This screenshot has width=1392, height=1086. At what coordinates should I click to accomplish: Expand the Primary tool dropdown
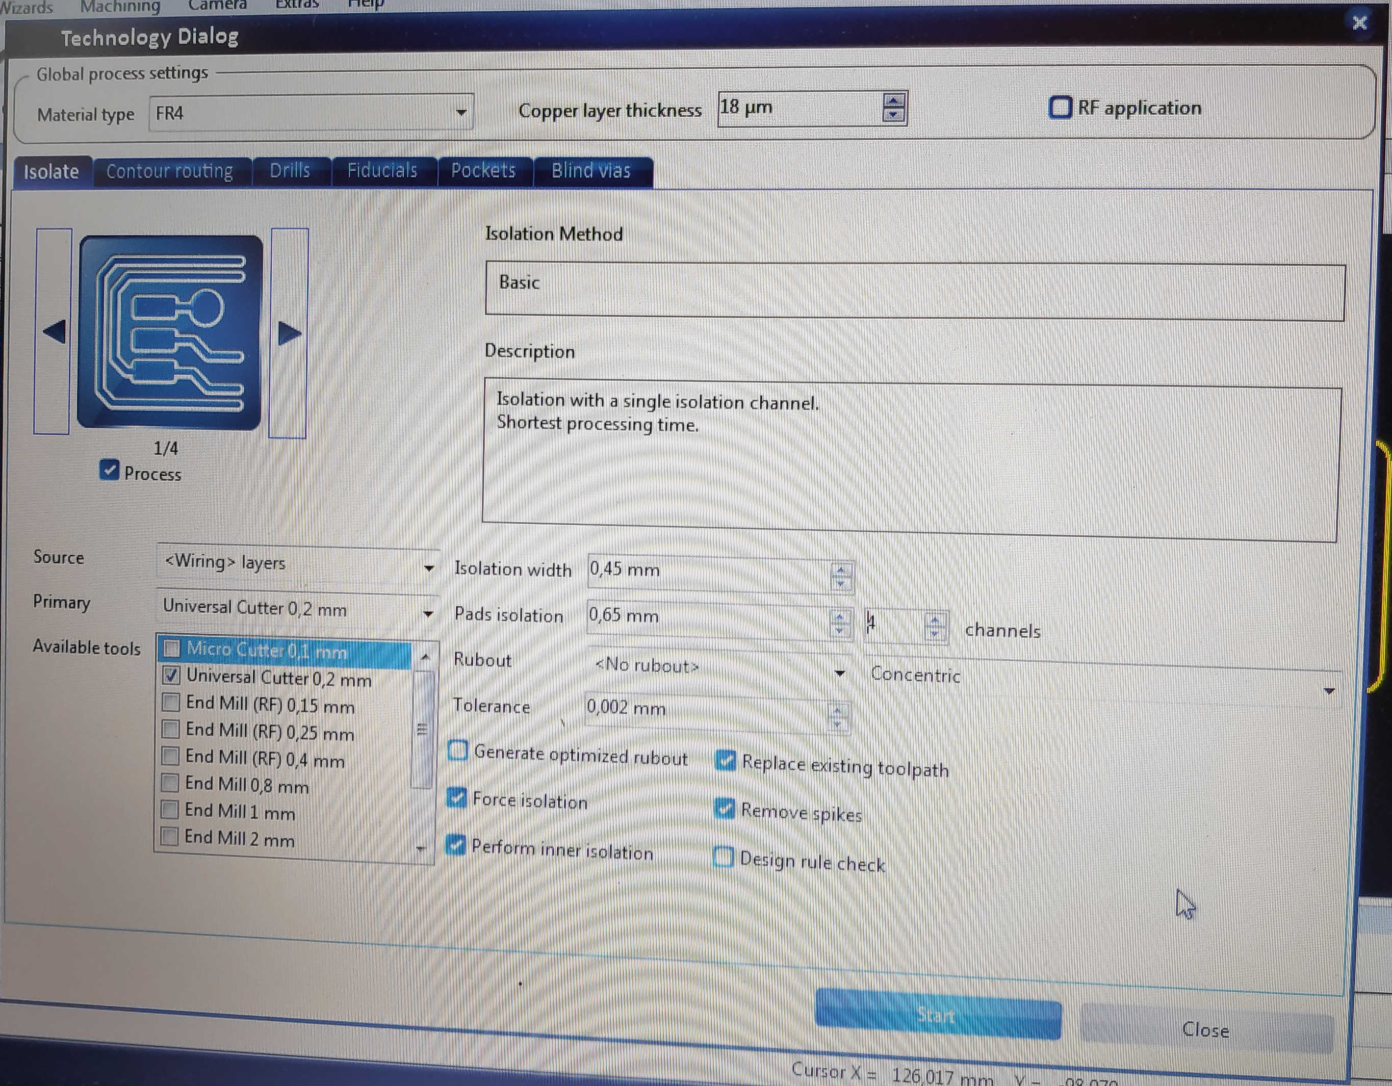coord(428,614)
